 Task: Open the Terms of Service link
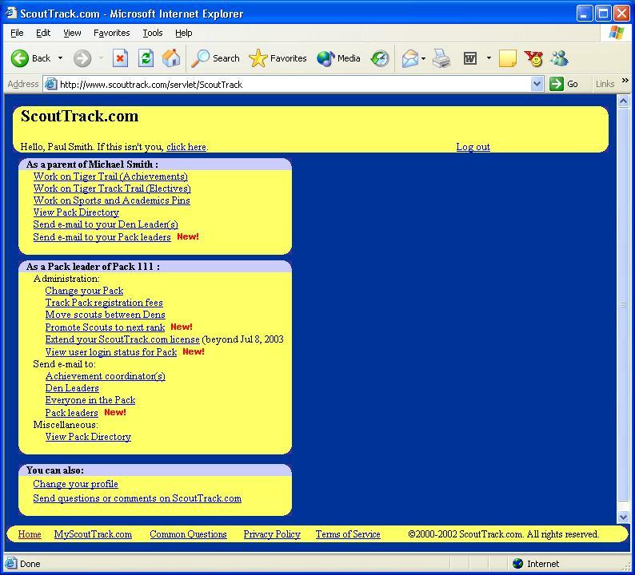click(348, 534)
